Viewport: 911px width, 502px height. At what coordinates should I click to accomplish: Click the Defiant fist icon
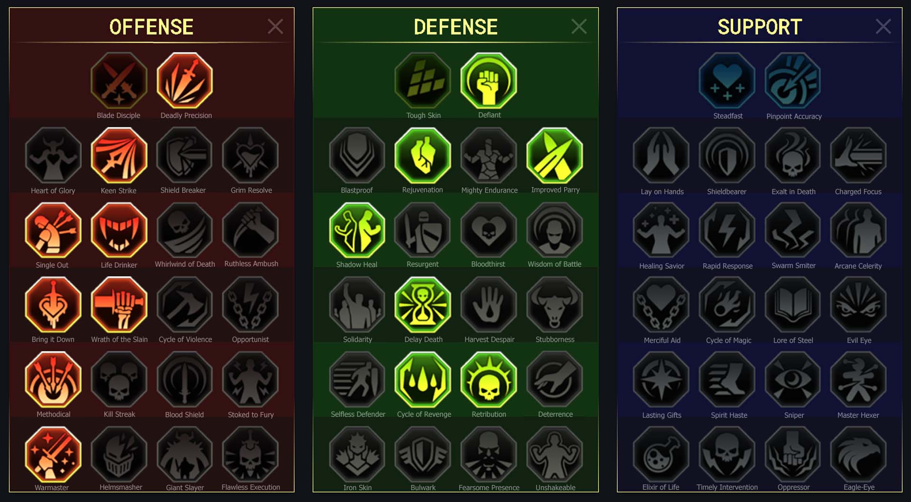(489, 81)
